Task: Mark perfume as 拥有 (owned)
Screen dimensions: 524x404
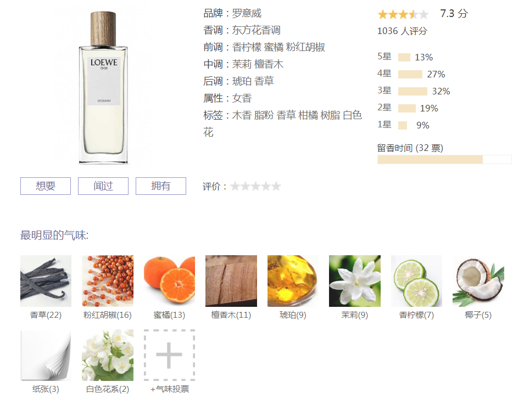Action: [161, 186]
